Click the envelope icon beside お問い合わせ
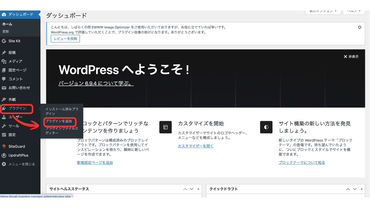Image resolution: width=370 pixels, height=208 pixels. tap(4, 88)
